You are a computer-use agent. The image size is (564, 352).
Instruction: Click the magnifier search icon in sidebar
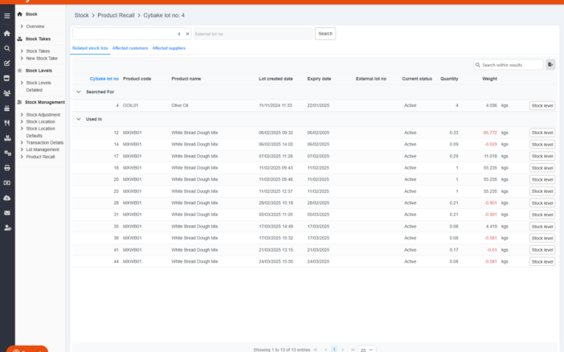pyautogui.click(x=7, y=48)
